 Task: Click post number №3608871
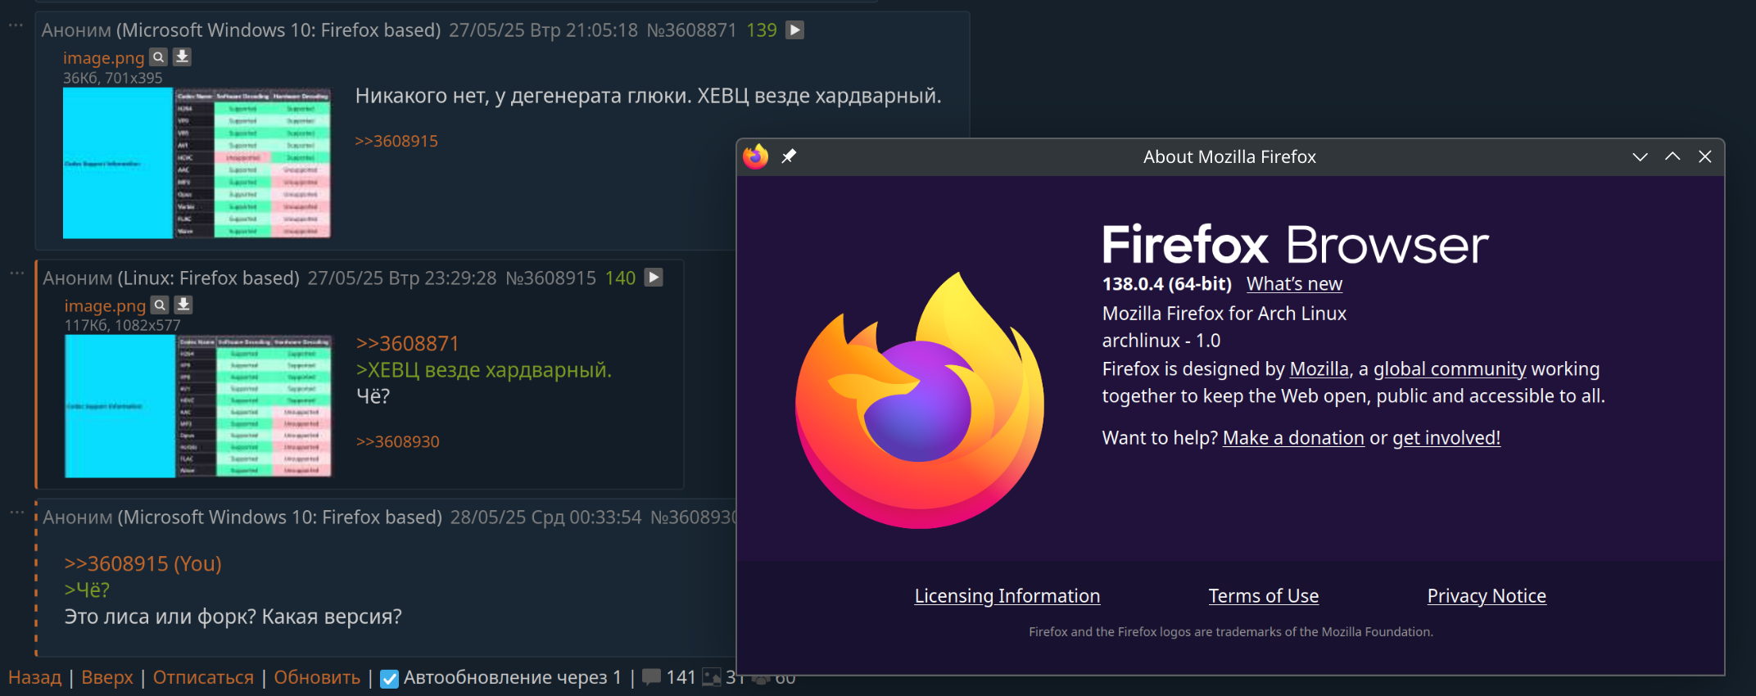tap(691, 30)
